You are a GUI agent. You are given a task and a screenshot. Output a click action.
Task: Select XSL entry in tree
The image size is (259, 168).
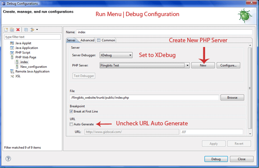pos(18,76)
